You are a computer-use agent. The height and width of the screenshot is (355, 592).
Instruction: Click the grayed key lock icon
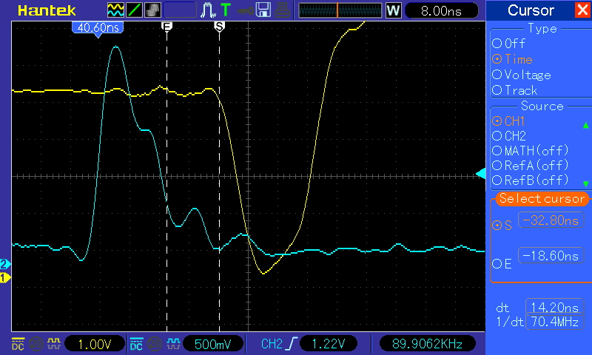coord(245,11)
